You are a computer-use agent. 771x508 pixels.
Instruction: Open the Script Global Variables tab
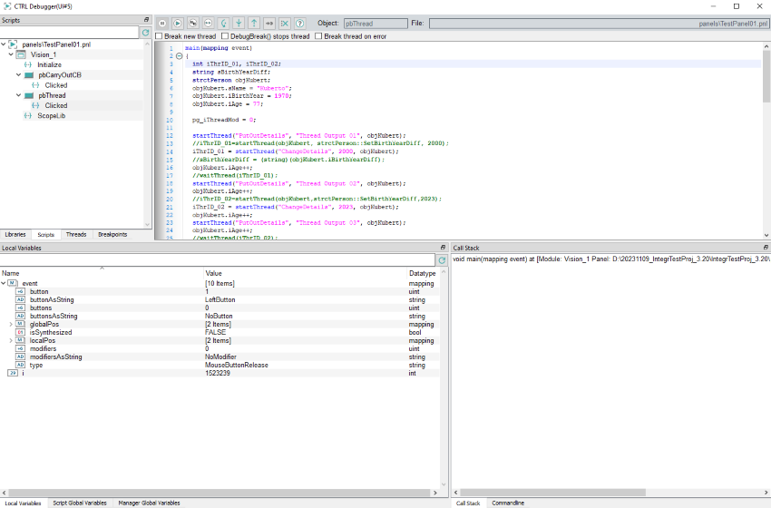(80, 503)
